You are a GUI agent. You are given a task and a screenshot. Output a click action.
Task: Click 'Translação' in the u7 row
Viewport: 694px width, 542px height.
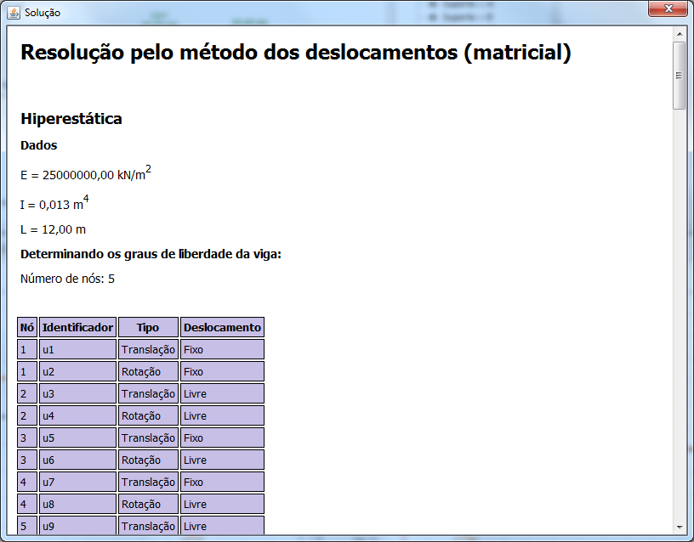coord(148,482)
